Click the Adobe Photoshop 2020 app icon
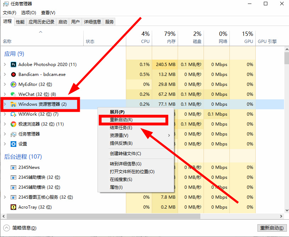 (x=14, y=65)
